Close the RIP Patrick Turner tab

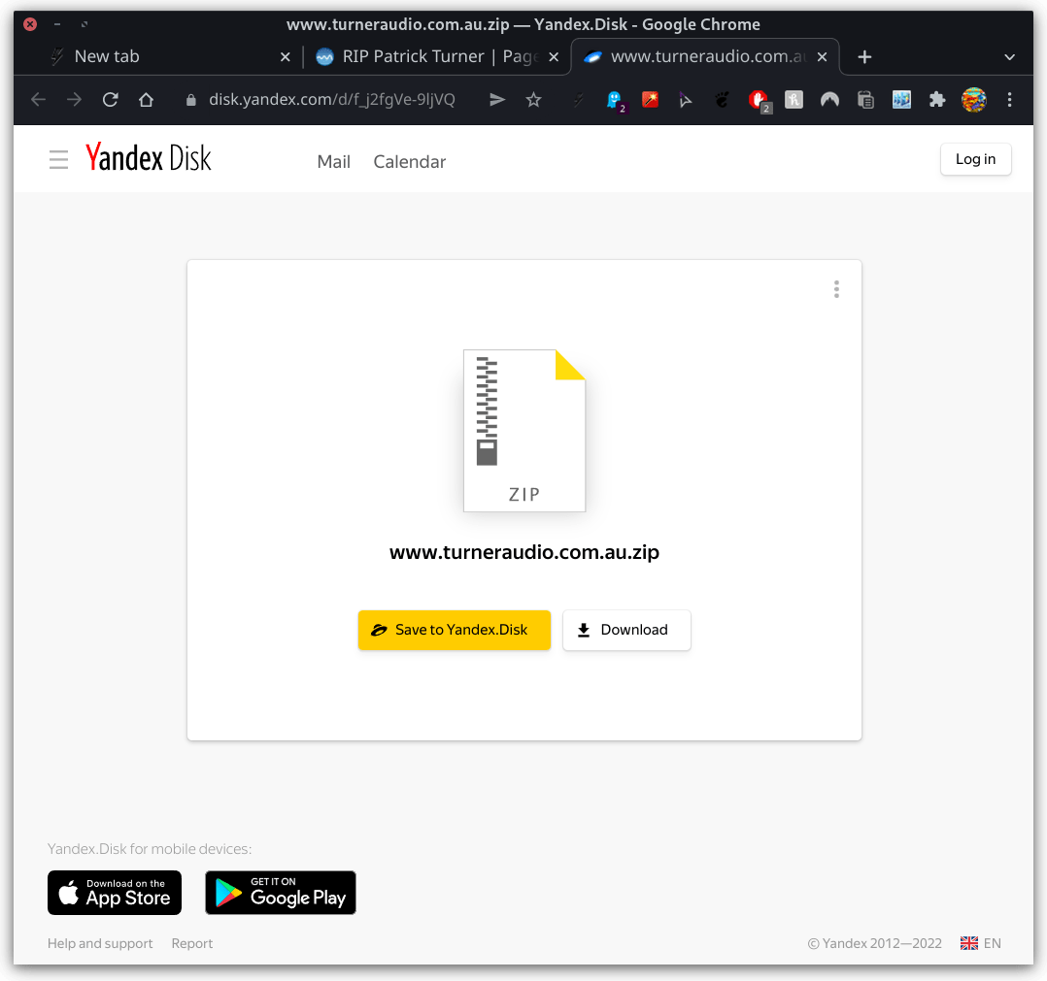pos(554,57)
